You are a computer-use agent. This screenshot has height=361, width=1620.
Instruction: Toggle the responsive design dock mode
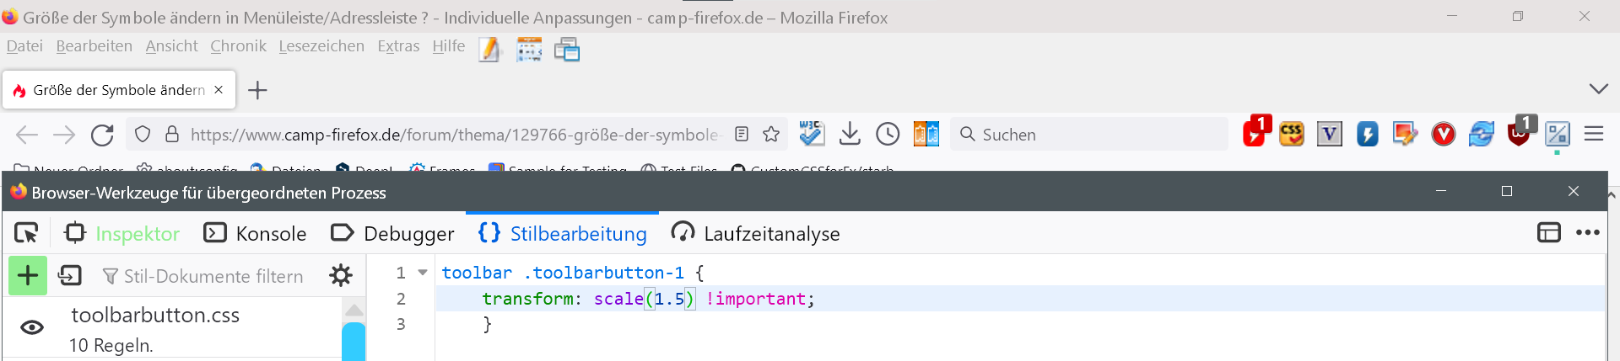(x=1549, y=233)
